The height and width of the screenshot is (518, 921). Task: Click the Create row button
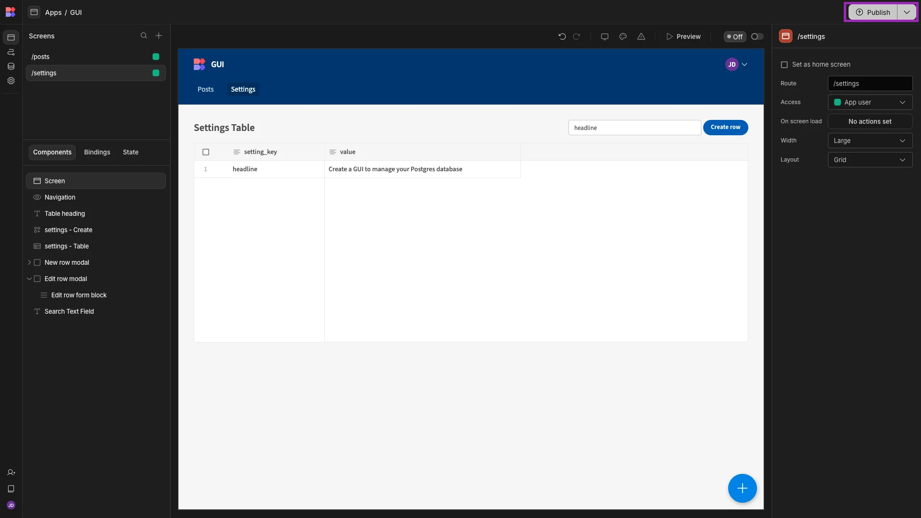(725, 127)
